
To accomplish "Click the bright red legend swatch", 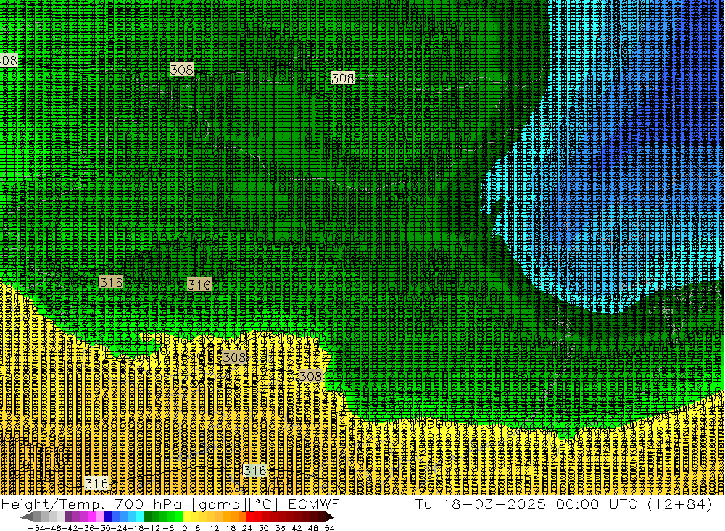I will coord(251,517).
